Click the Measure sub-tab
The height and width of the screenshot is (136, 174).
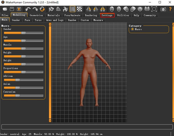click(x=98, y=20)
